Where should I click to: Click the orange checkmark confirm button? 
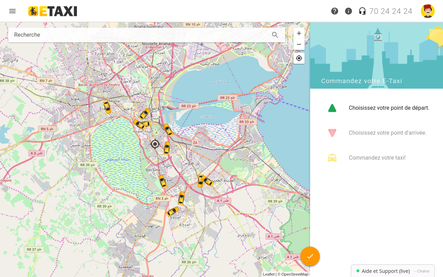(x=310, y=256)
